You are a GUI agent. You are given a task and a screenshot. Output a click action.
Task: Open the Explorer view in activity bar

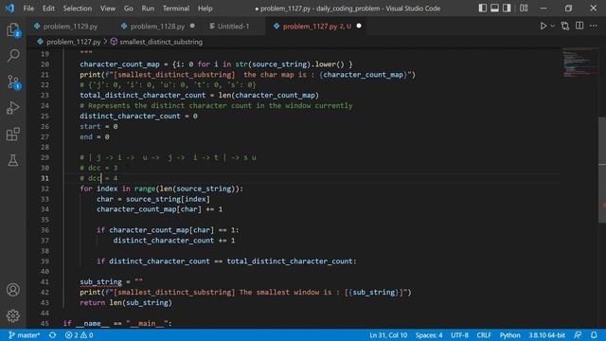(x=13, y=29)
